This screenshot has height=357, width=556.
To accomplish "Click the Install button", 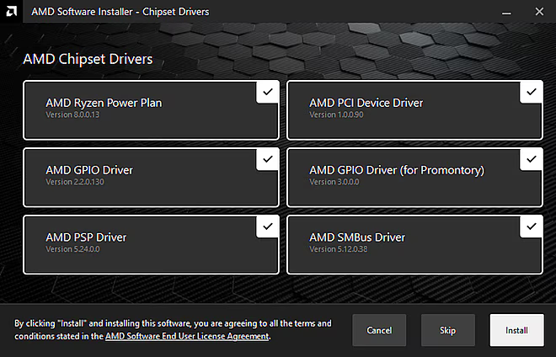I will click(516, 330).
